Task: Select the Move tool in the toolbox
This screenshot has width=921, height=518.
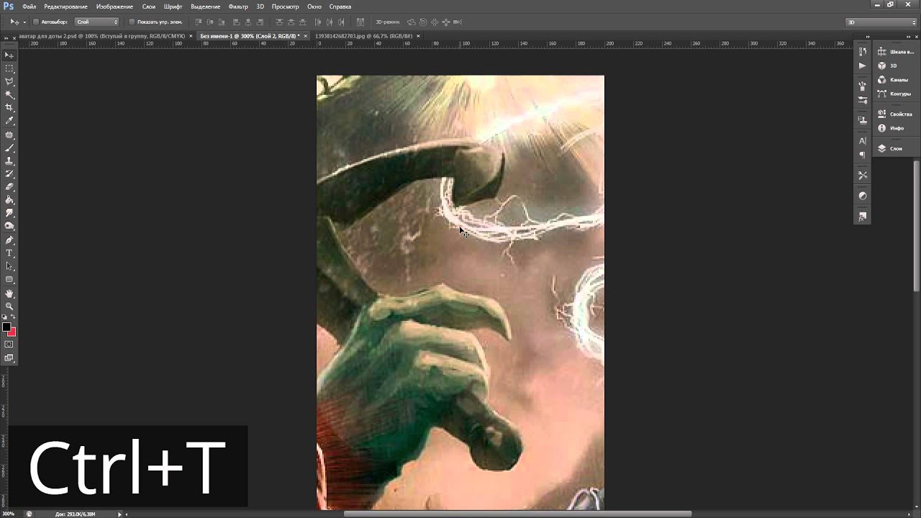Action: click(x=9, y=55)
